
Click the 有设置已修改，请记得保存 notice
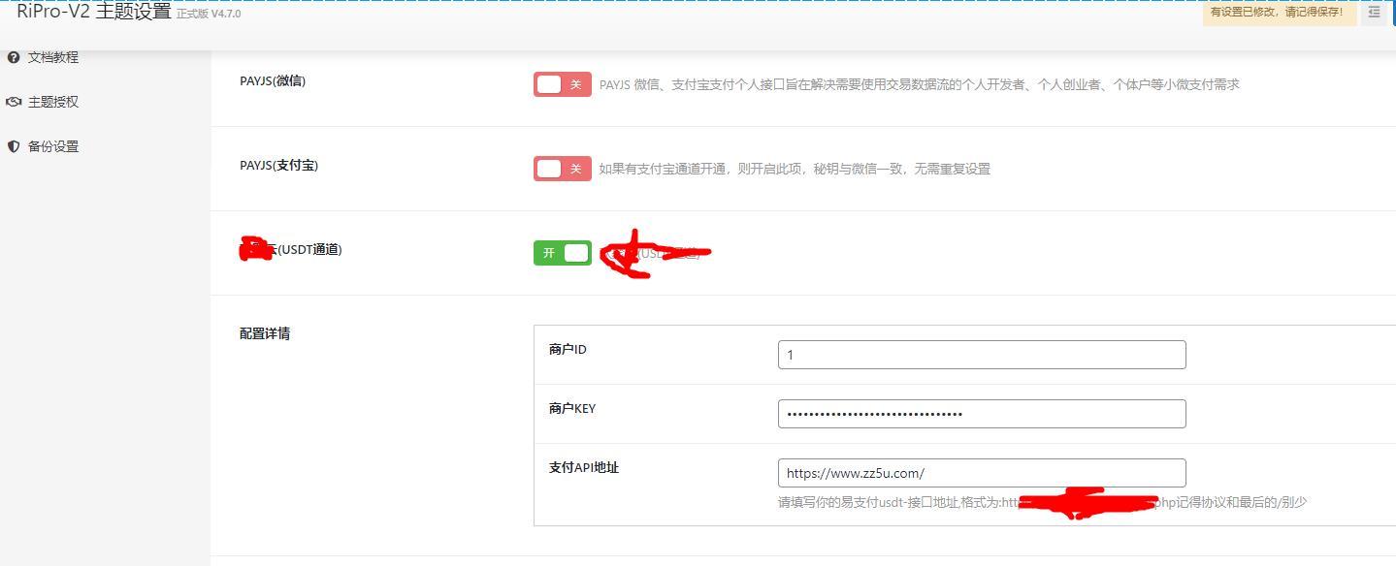(x=1279, y=13)
